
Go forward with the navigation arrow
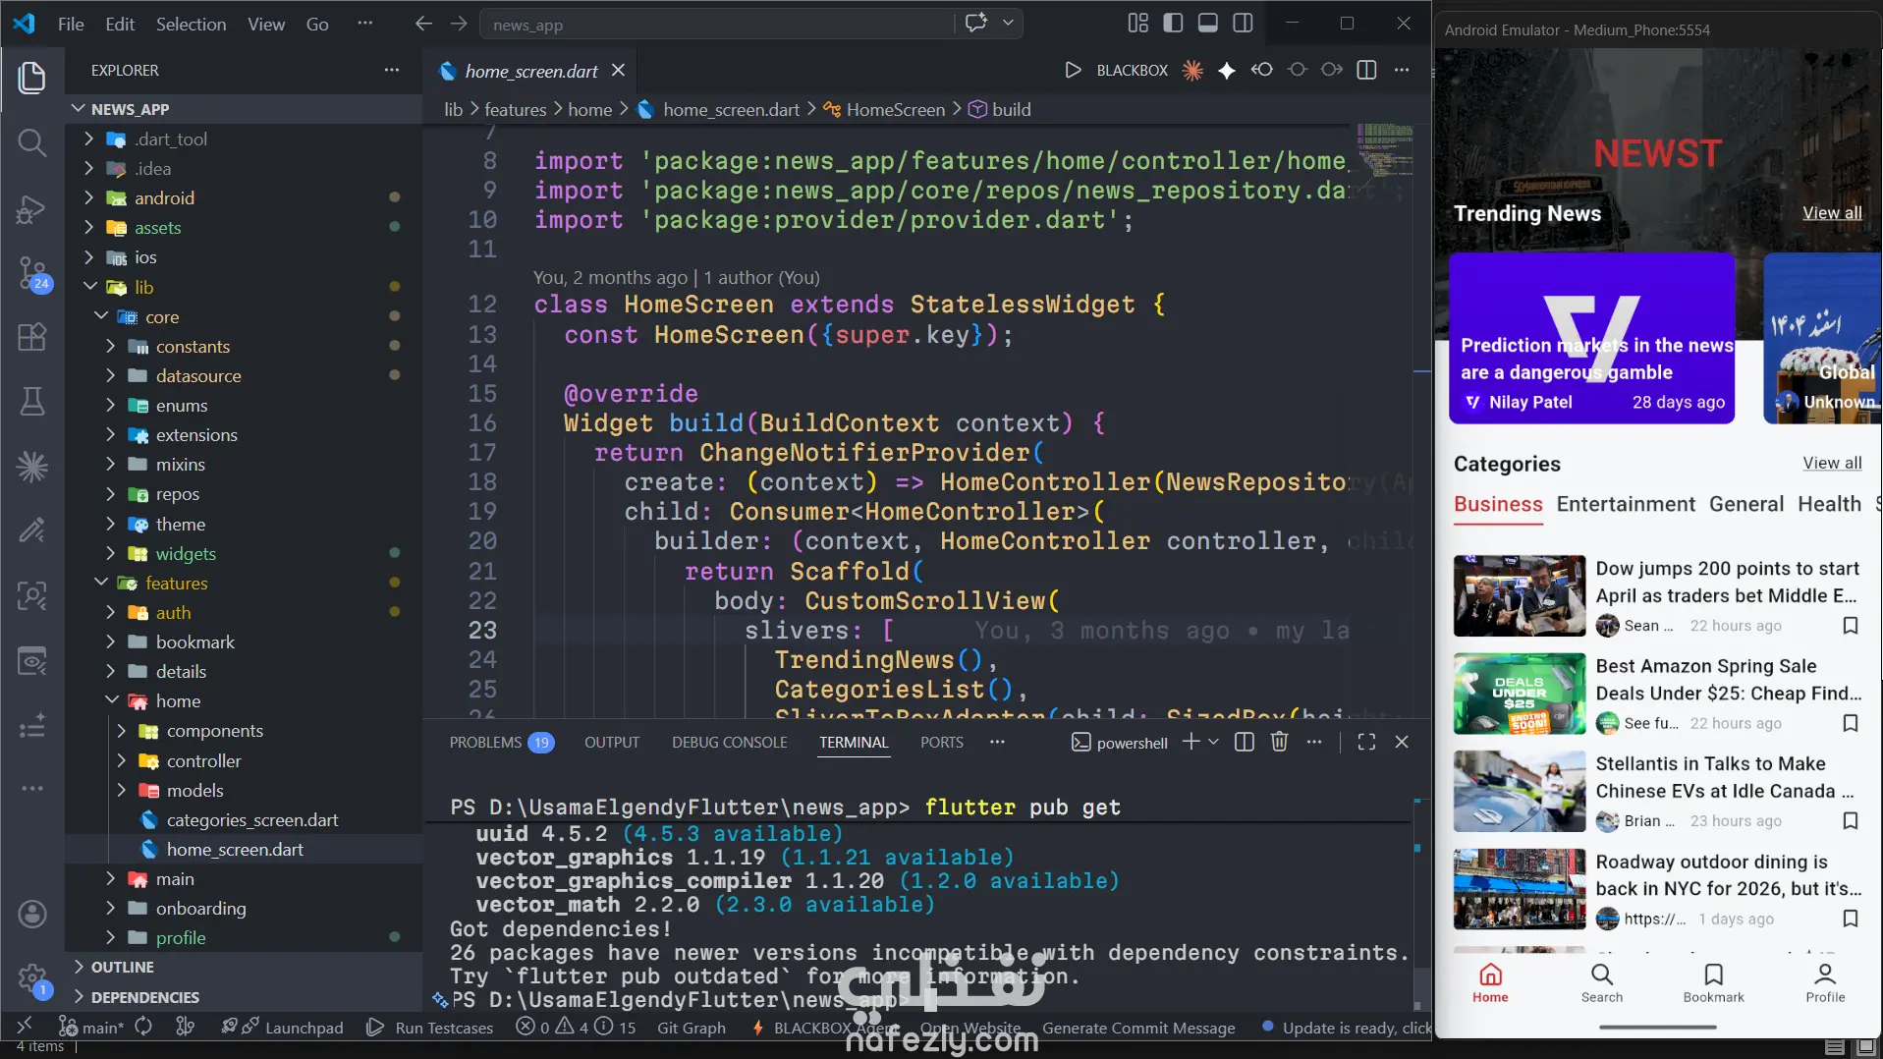click(x=459, y=24)
